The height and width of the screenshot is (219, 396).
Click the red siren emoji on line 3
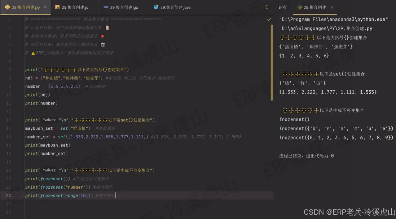point(102,36)
